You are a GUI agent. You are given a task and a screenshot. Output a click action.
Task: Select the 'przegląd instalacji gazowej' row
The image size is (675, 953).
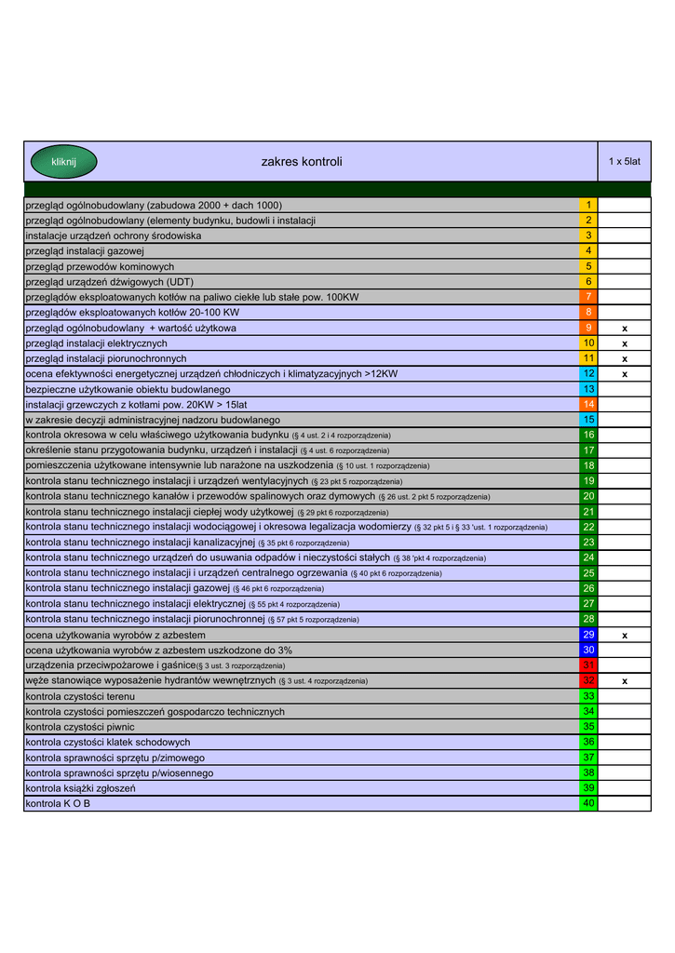click(86, 251)
